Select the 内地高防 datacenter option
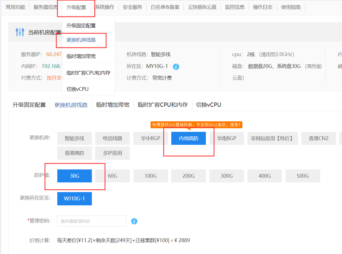 (188, 138)
